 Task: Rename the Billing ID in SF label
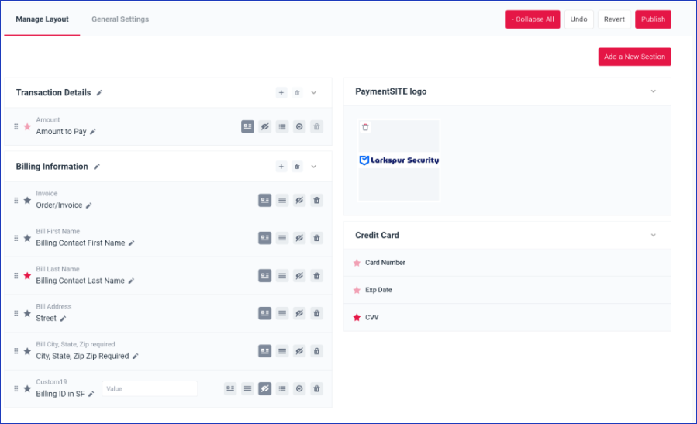tap(91, 395)
